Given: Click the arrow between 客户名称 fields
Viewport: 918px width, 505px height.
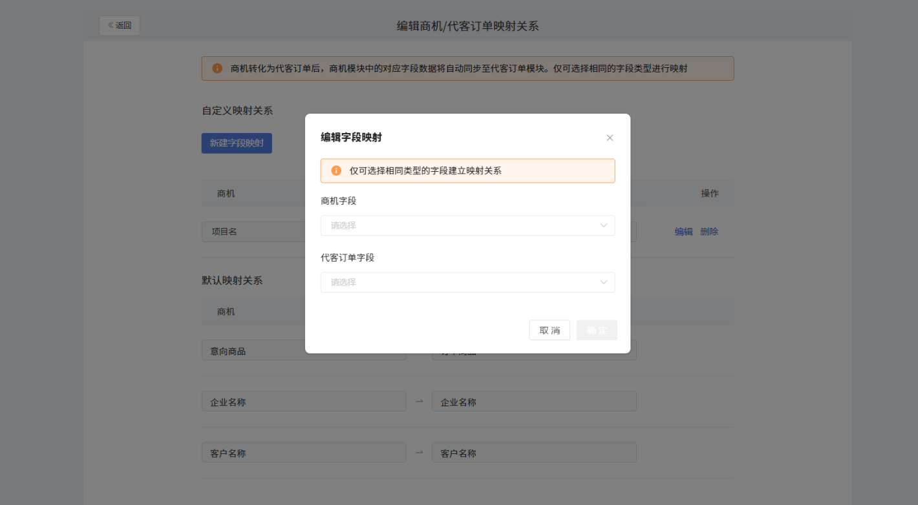Looking at the screenshot, I should [x=419, y=452].
